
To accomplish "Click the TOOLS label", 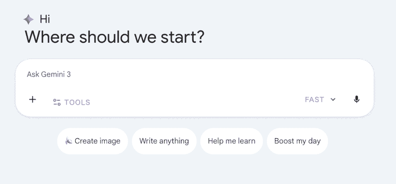I will coord(77,102).
